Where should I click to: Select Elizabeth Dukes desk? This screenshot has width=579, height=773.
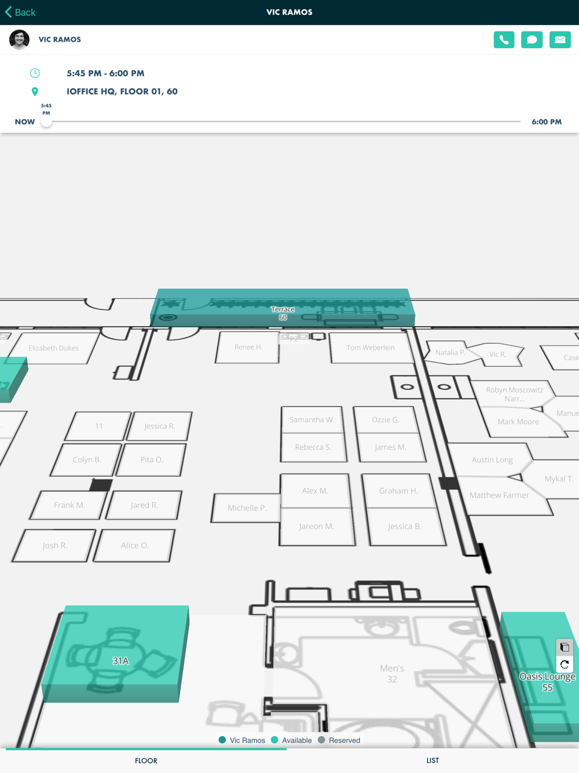(54, 348)
